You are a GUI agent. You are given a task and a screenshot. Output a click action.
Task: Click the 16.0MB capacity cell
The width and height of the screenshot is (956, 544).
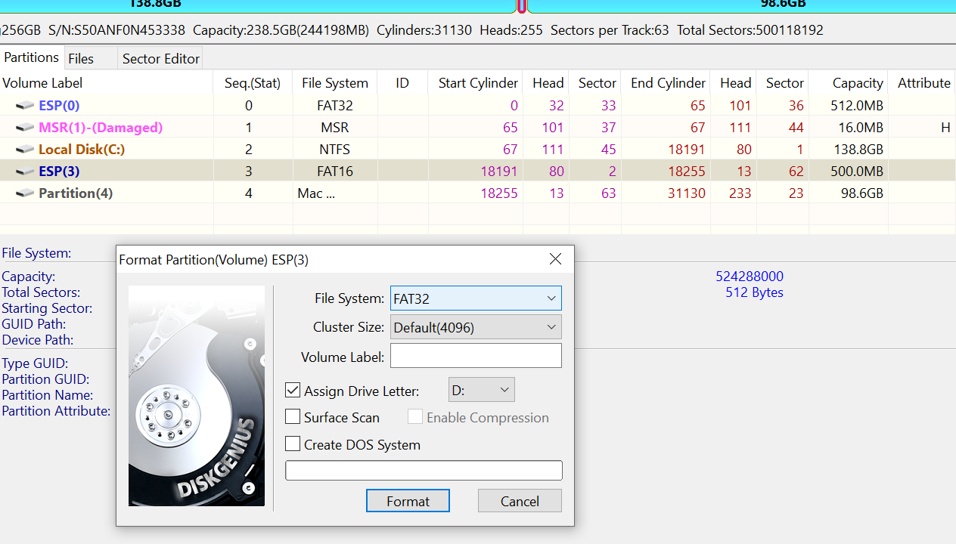click(848, 128)
